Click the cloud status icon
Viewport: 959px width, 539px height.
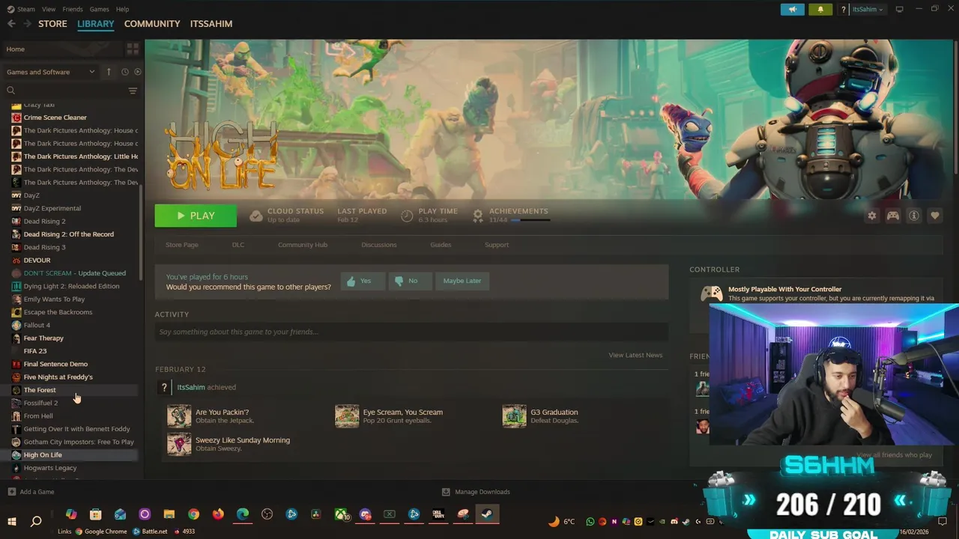pyautogui.click(x=256, y=216)
